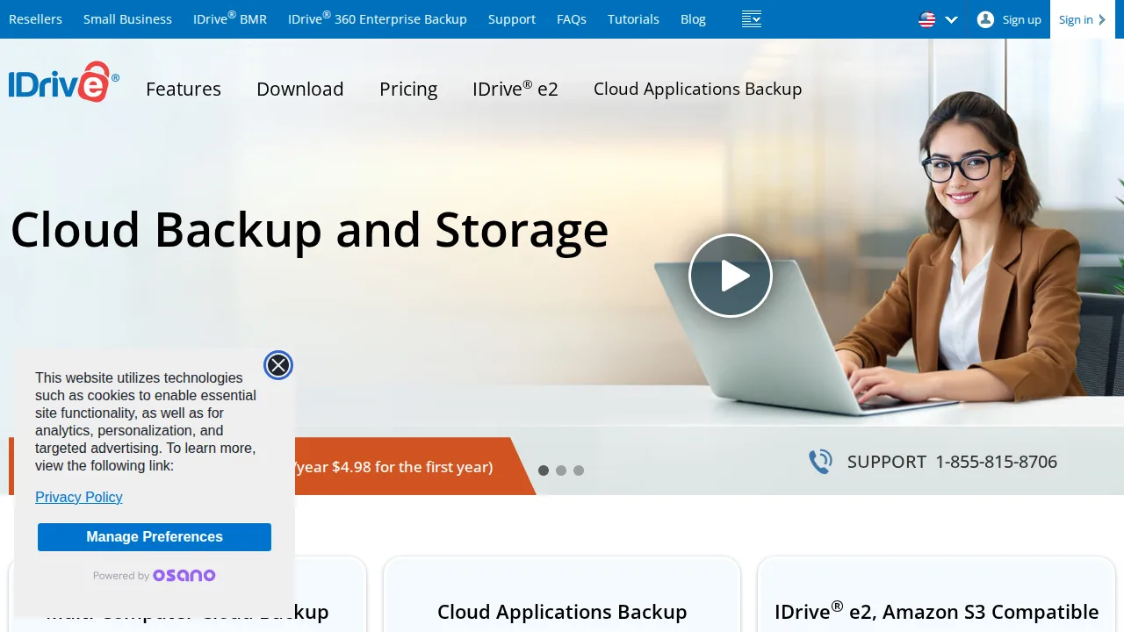Click the Manage Preferences button
Screen dimensions: 1124x632
pos(155,537)
